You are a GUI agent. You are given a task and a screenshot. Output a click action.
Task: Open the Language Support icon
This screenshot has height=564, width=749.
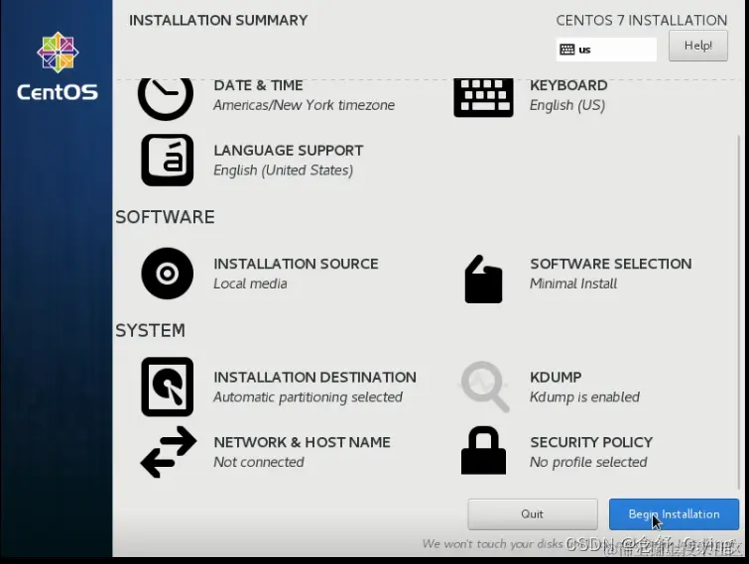(x=168, y=160)
